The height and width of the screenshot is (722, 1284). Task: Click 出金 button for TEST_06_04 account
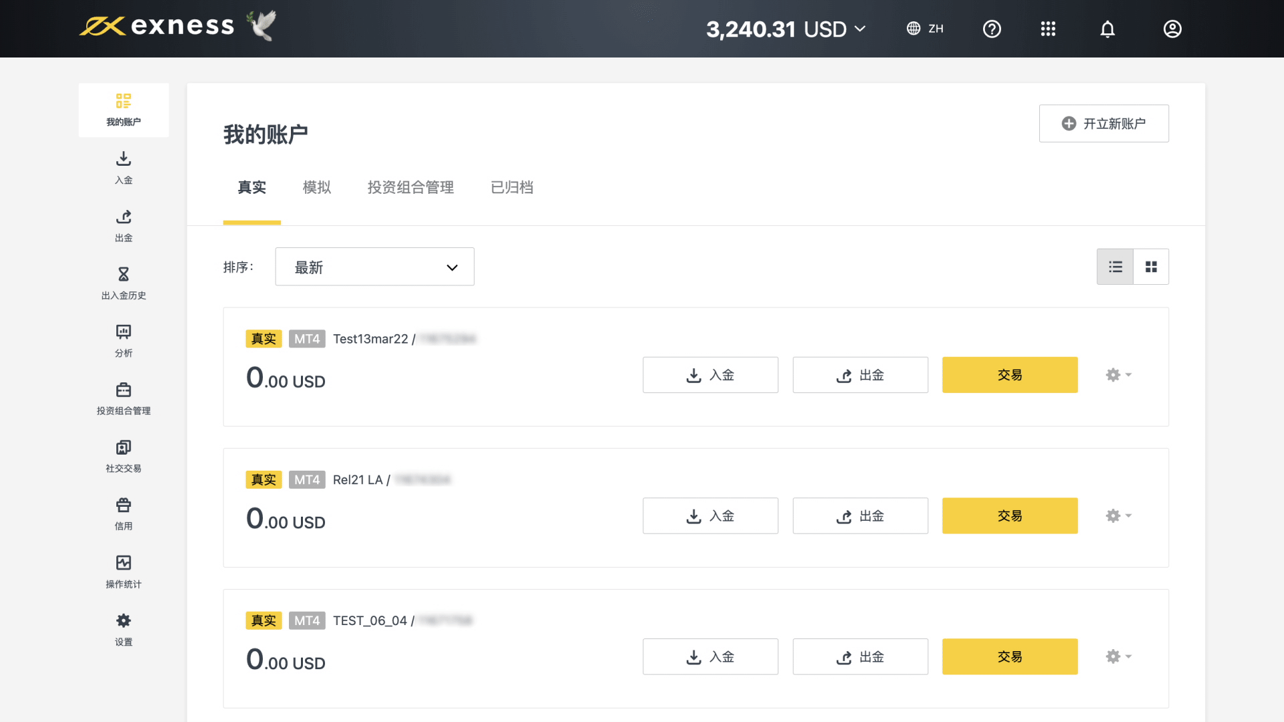(x=860, y=657)
